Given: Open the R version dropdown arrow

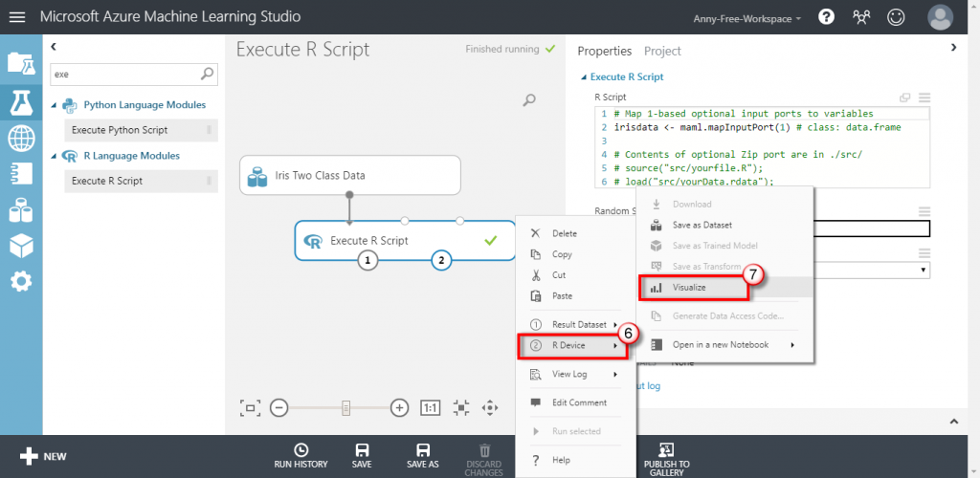Looking at the screenshot, I should 924,271.
